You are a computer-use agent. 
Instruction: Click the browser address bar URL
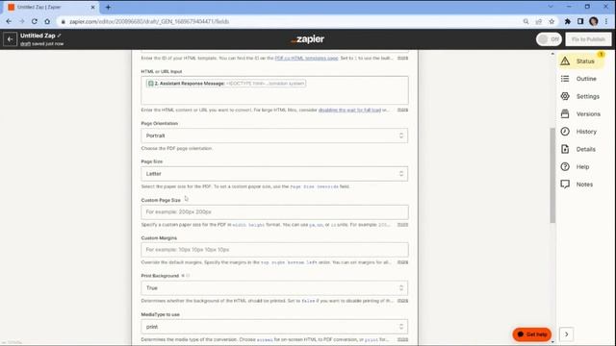pyautogui.click(x=149, y=21)
